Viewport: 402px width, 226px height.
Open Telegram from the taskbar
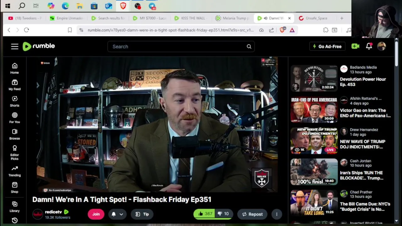click(152, 6)
